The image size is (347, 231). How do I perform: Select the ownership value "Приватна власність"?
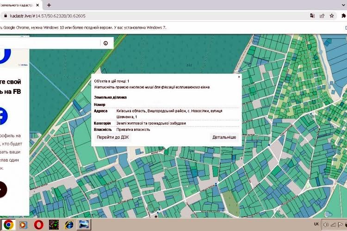click(133, 129)
